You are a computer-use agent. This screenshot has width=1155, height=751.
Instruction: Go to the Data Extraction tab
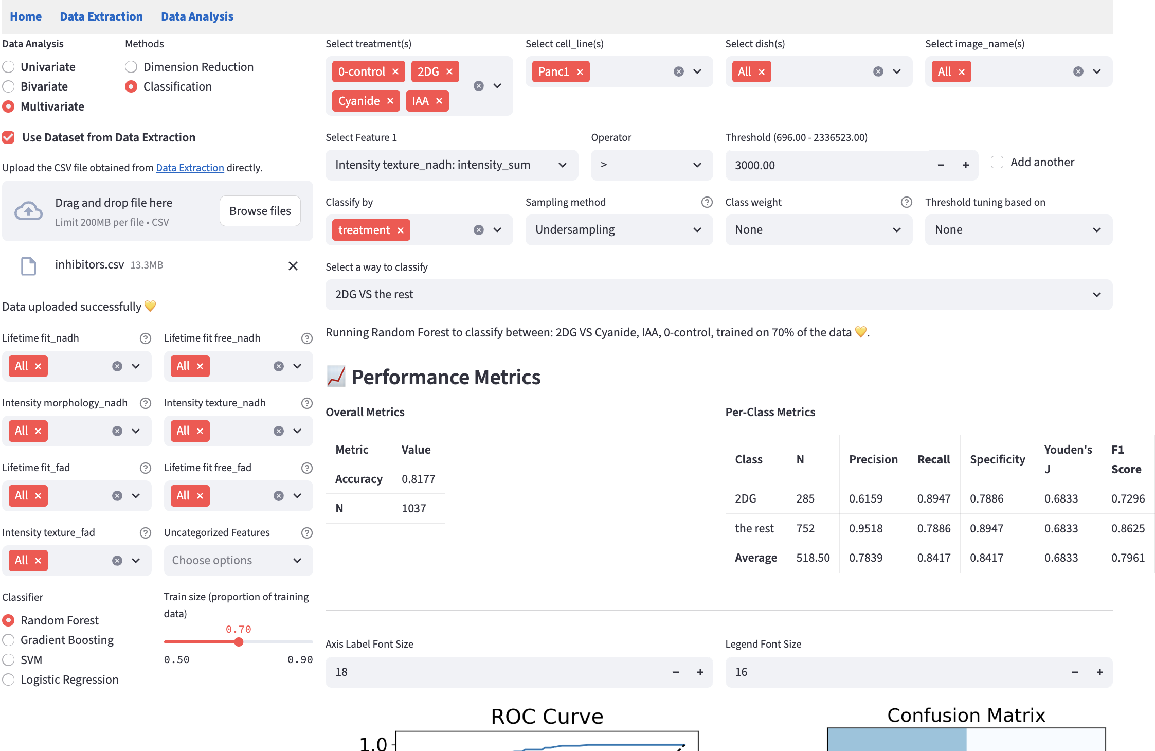click(101, 16)
